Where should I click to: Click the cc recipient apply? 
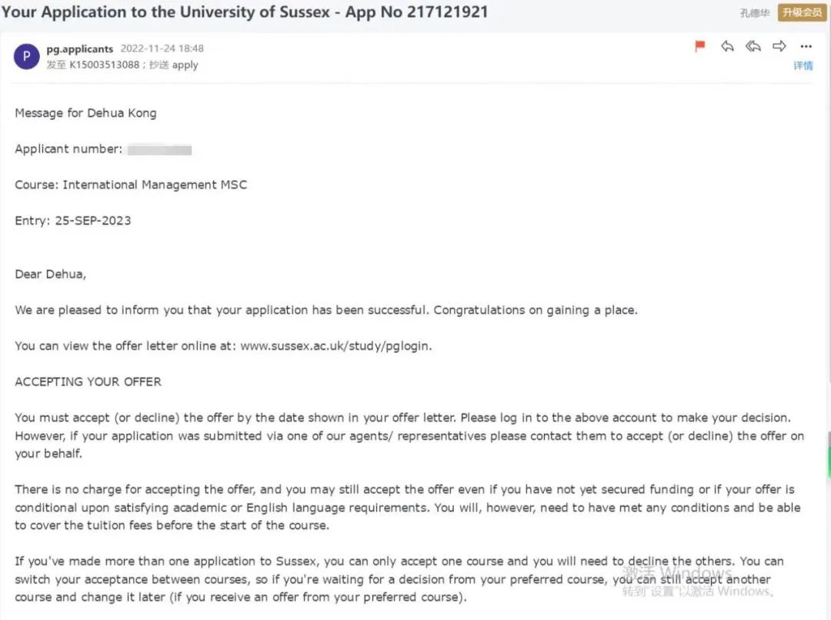185,65
